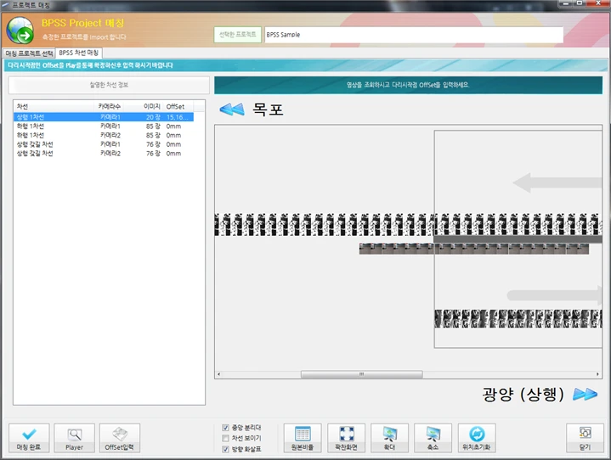This screenshot has width=611, height=460.
Task: Click the scrollbar left arrow in viewer
Action: 219,374
